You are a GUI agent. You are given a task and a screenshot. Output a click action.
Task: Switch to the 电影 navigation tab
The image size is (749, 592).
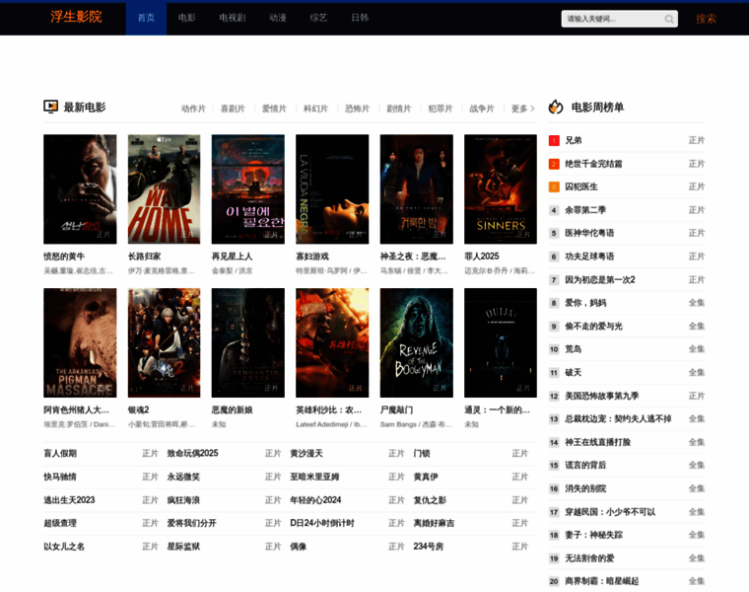pos(187,18)
